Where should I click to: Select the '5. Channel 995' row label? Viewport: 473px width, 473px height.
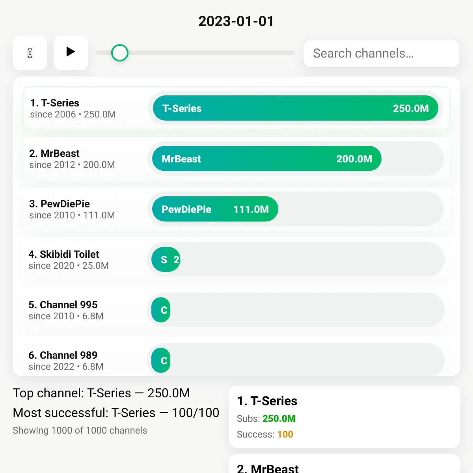(63, 305)
